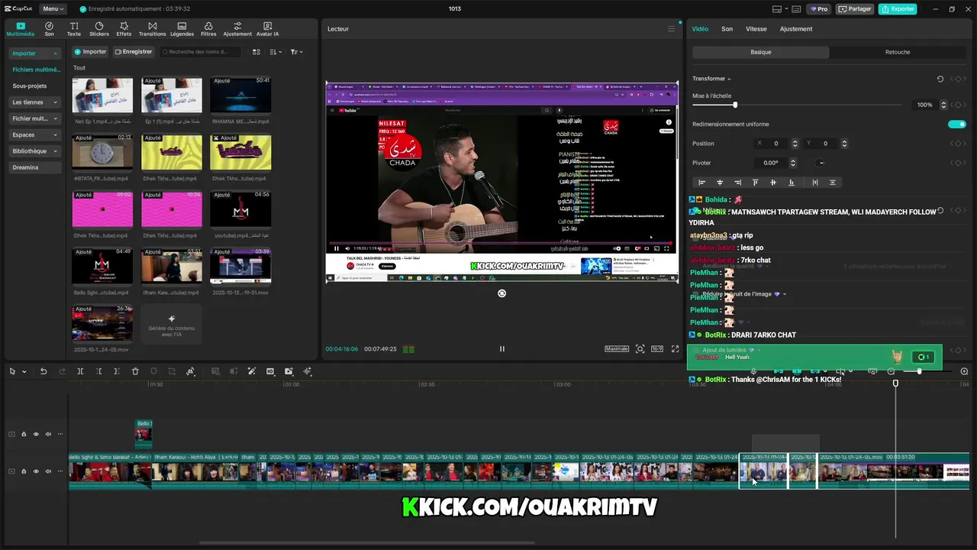The height and width of the screenshot is (550, 977).
Task: Click the delete-left trim icon
Action: [98, 371]
